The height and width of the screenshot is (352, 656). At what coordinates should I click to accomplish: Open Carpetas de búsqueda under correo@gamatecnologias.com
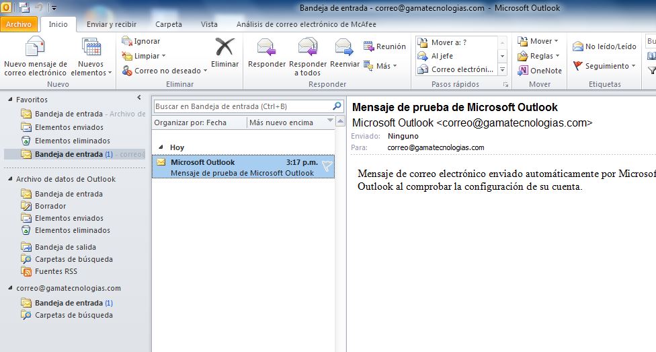click(x=74, y=315)
